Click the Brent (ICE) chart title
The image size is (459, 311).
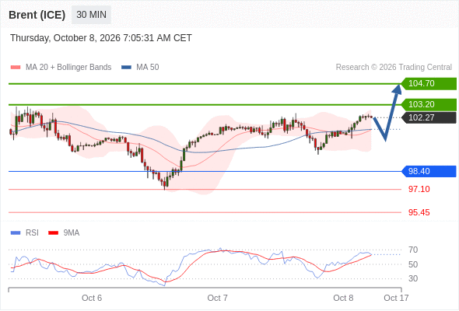click(x=37, y=15)
